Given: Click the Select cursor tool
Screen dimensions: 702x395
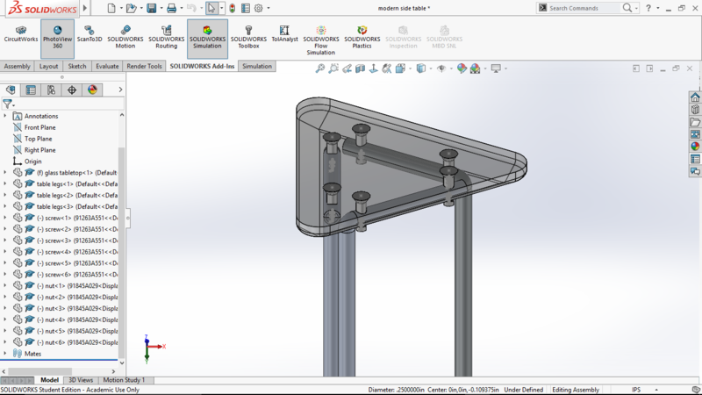Looking at the screenshot, I should pyautogui.click(x=211, y=8).
